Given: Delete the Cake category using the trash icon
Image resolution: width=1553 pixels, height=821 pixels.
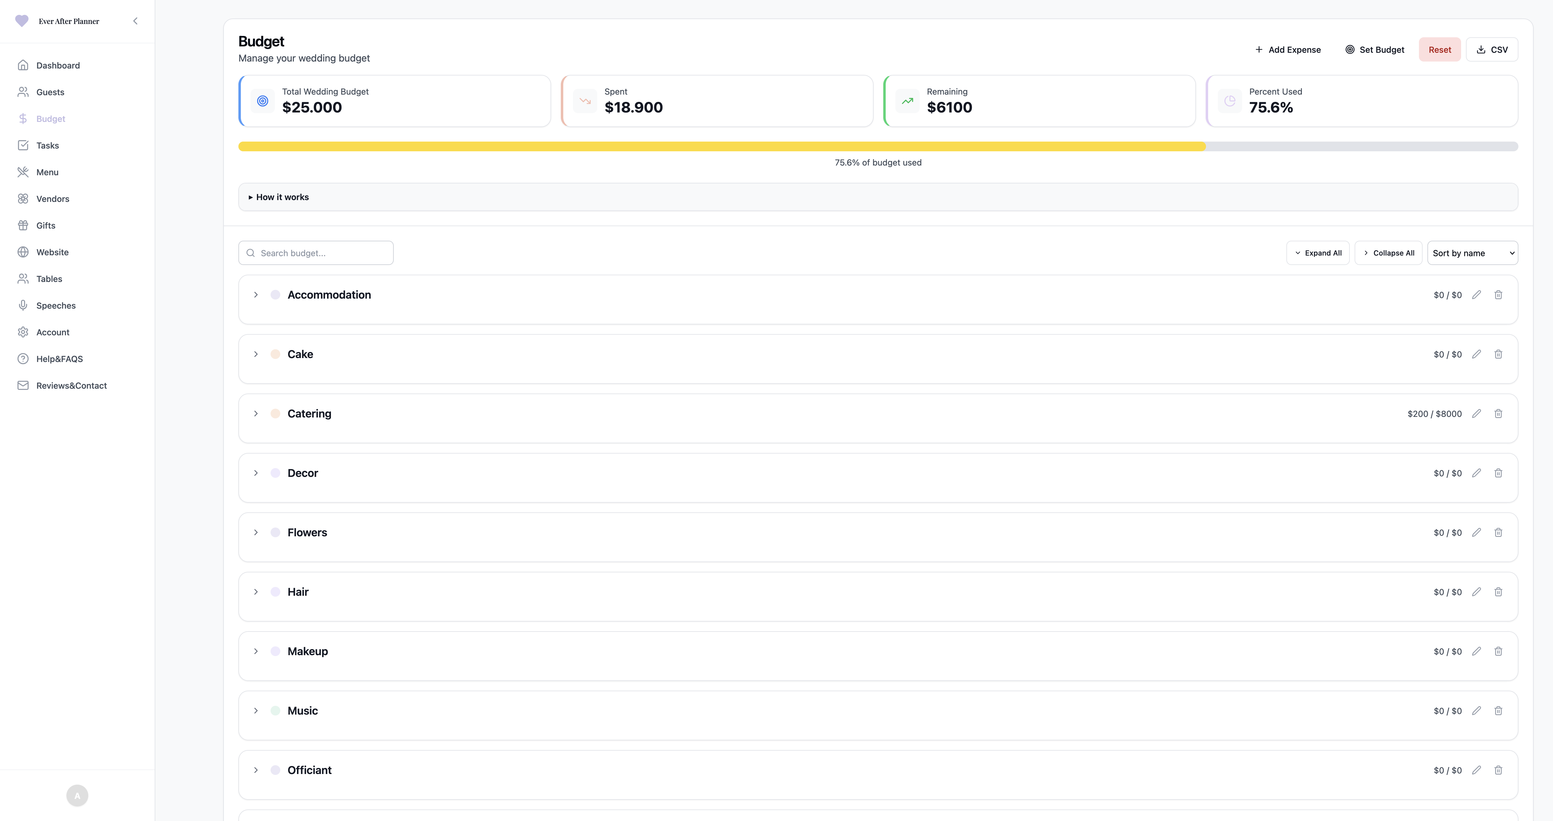Looking at the screenshot, I should coord(1498,354).
